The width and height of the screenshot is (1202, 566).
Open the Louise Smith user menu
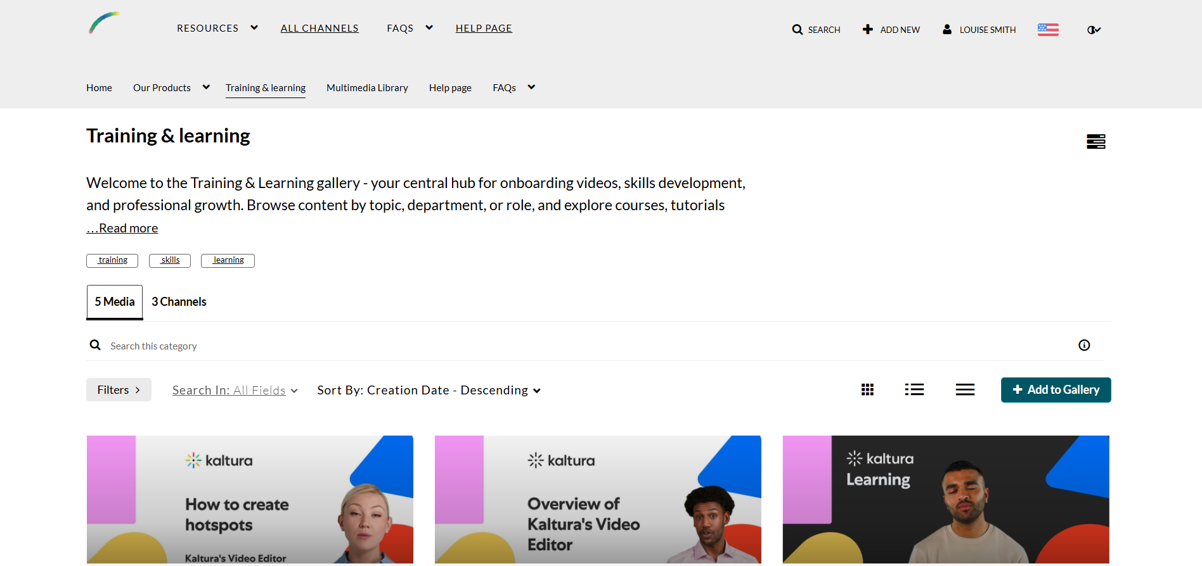pyautogui.click(x=979, y=30)
